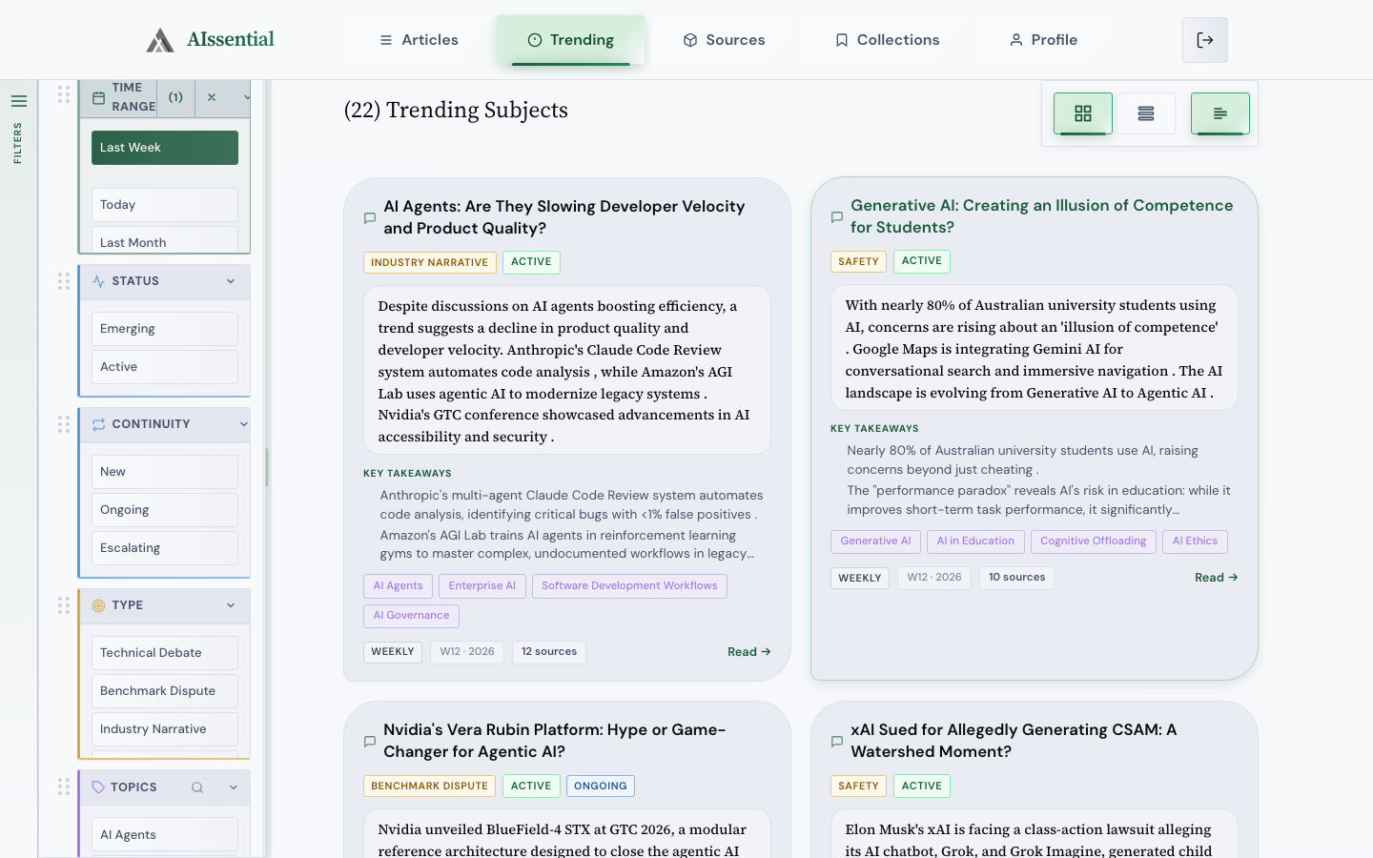The width and height of the screenshot is (1373, 858).
Task: Click the Type section drag handle
Action: 64,605
